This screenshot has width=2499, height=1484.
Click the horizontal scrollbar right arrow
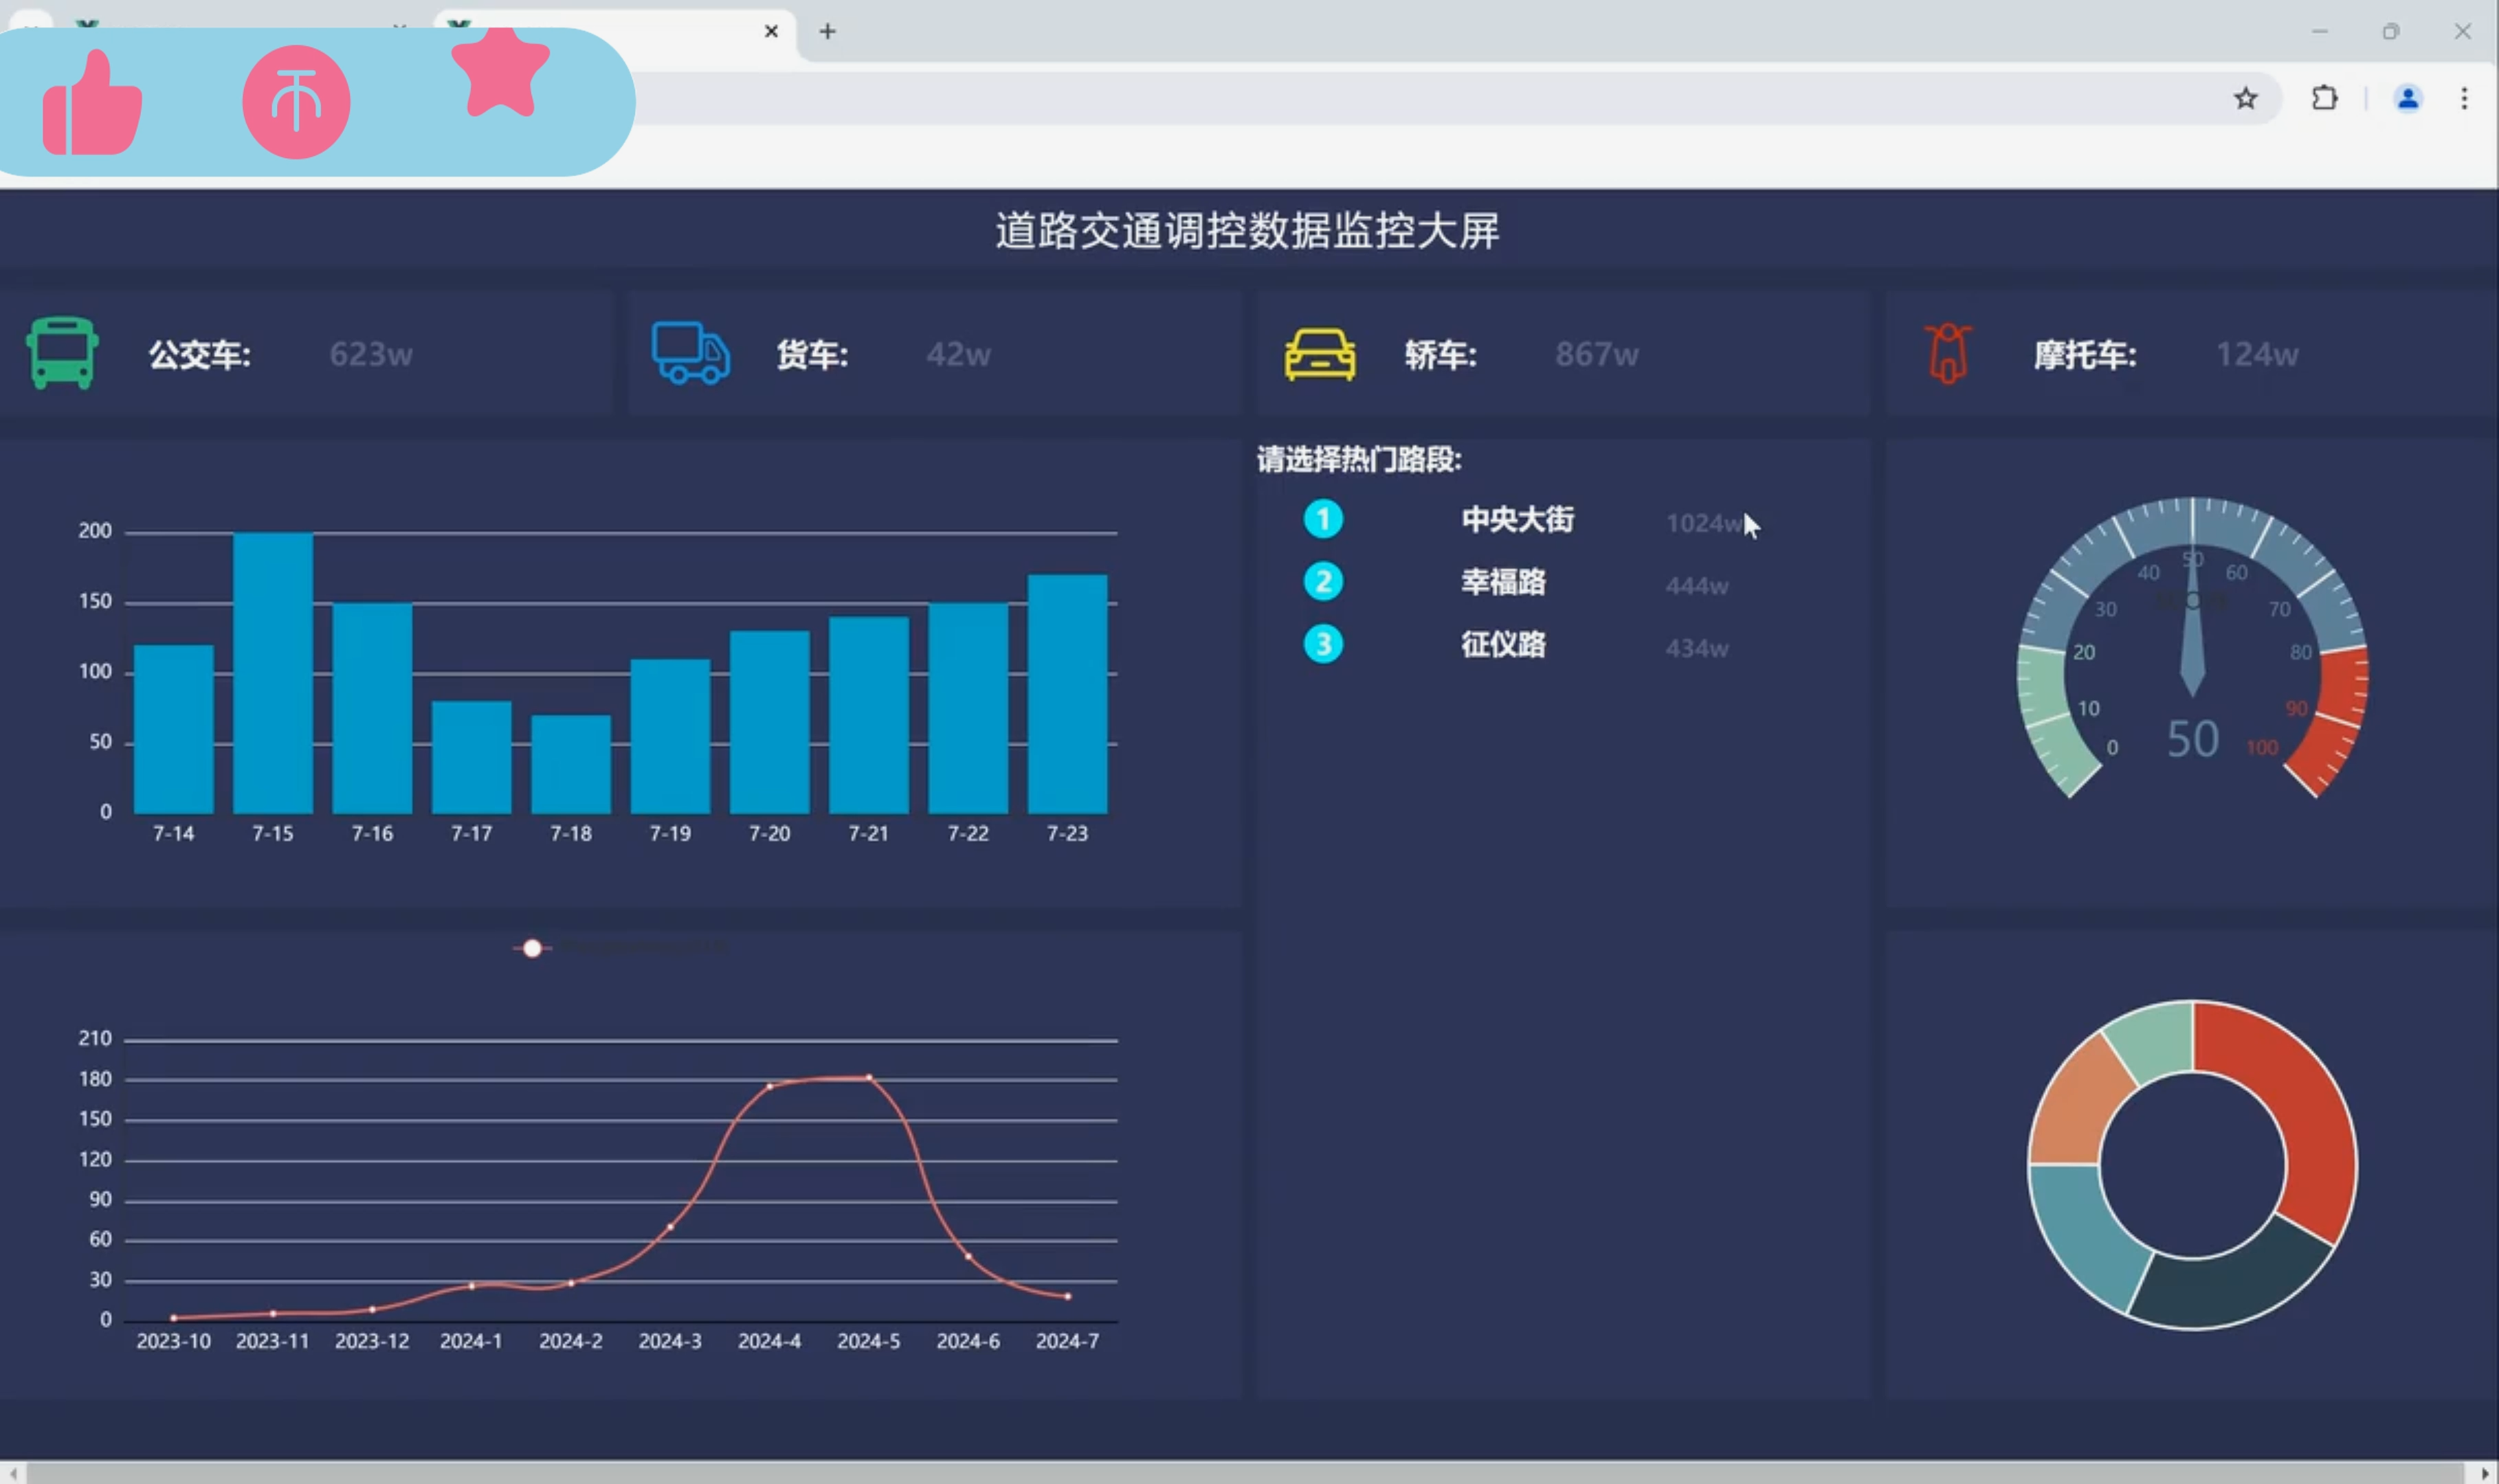(2485, 1473)
